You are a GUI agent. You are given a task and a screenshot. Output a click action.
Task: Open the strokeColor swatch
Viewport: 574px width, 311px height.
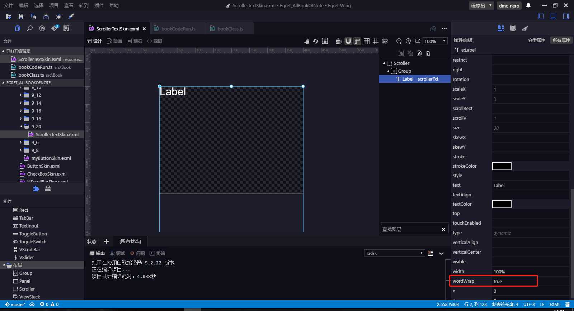(x=502, y=166)
